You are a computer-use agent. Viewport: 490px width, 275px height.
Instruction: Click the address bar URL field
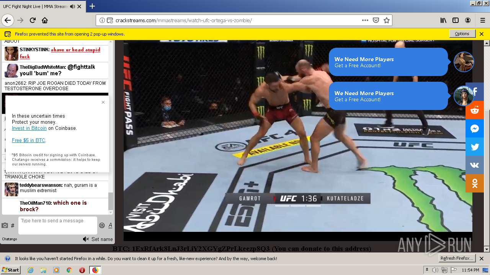(237, 20)
